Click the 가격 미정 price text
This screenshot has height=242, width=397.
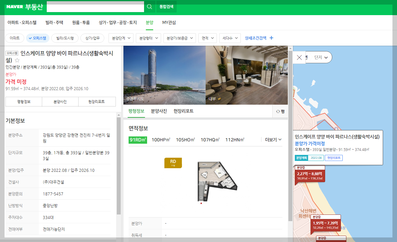(x=16, y=81)
